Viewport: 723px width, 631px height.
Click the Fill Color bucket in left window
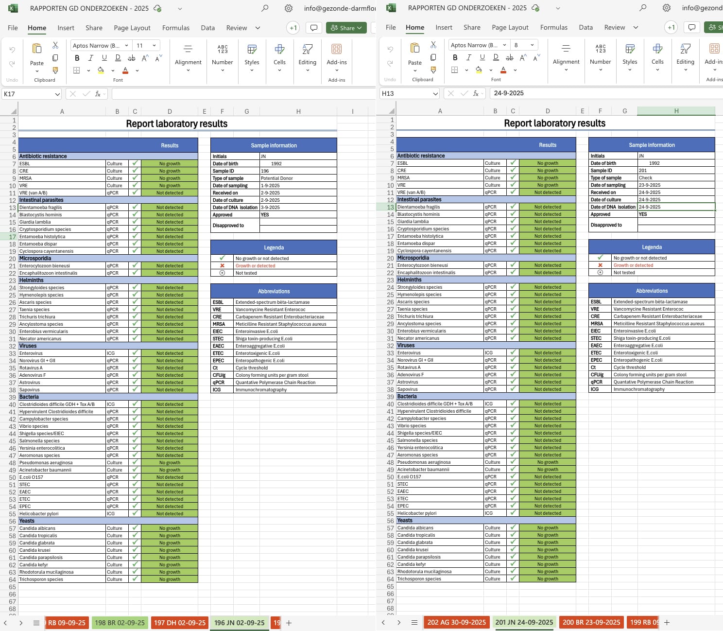[x=101, y=70]
